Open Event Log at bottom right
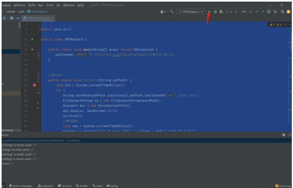Screen dimensions: 293x188 point(283,186)
